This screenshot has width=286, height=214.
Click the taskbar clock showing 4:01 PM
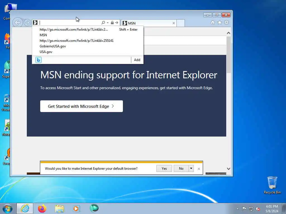(x=272, y=209)
